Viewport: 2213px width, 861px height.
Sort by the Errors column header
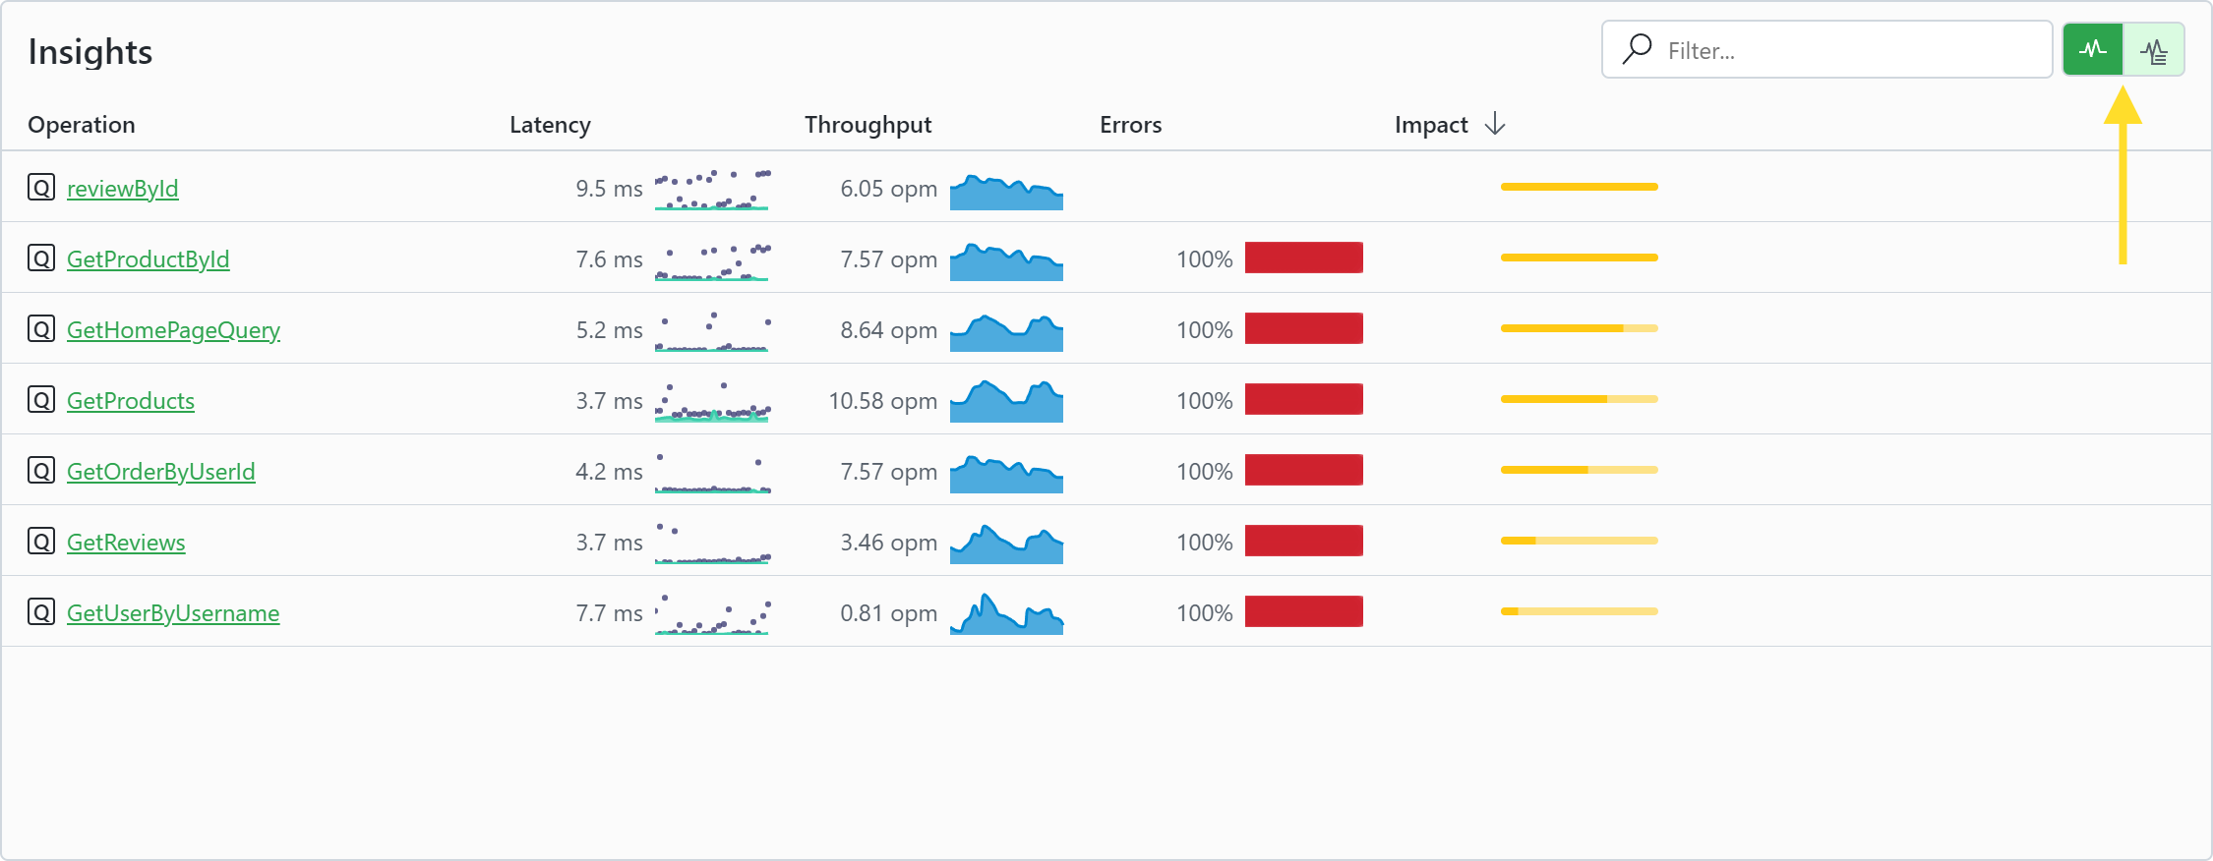click(1130, 125)
